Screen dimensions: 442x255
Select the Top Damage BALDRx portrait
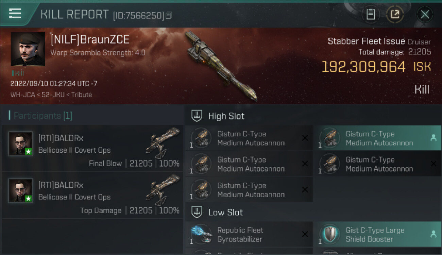click(21, 190)
